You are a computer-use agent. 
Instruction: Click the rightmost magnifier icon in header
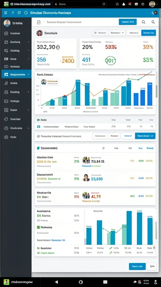tap(153, 22)
